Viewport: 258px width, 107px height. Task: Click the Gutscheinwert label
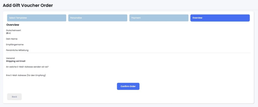click(13, 30)
